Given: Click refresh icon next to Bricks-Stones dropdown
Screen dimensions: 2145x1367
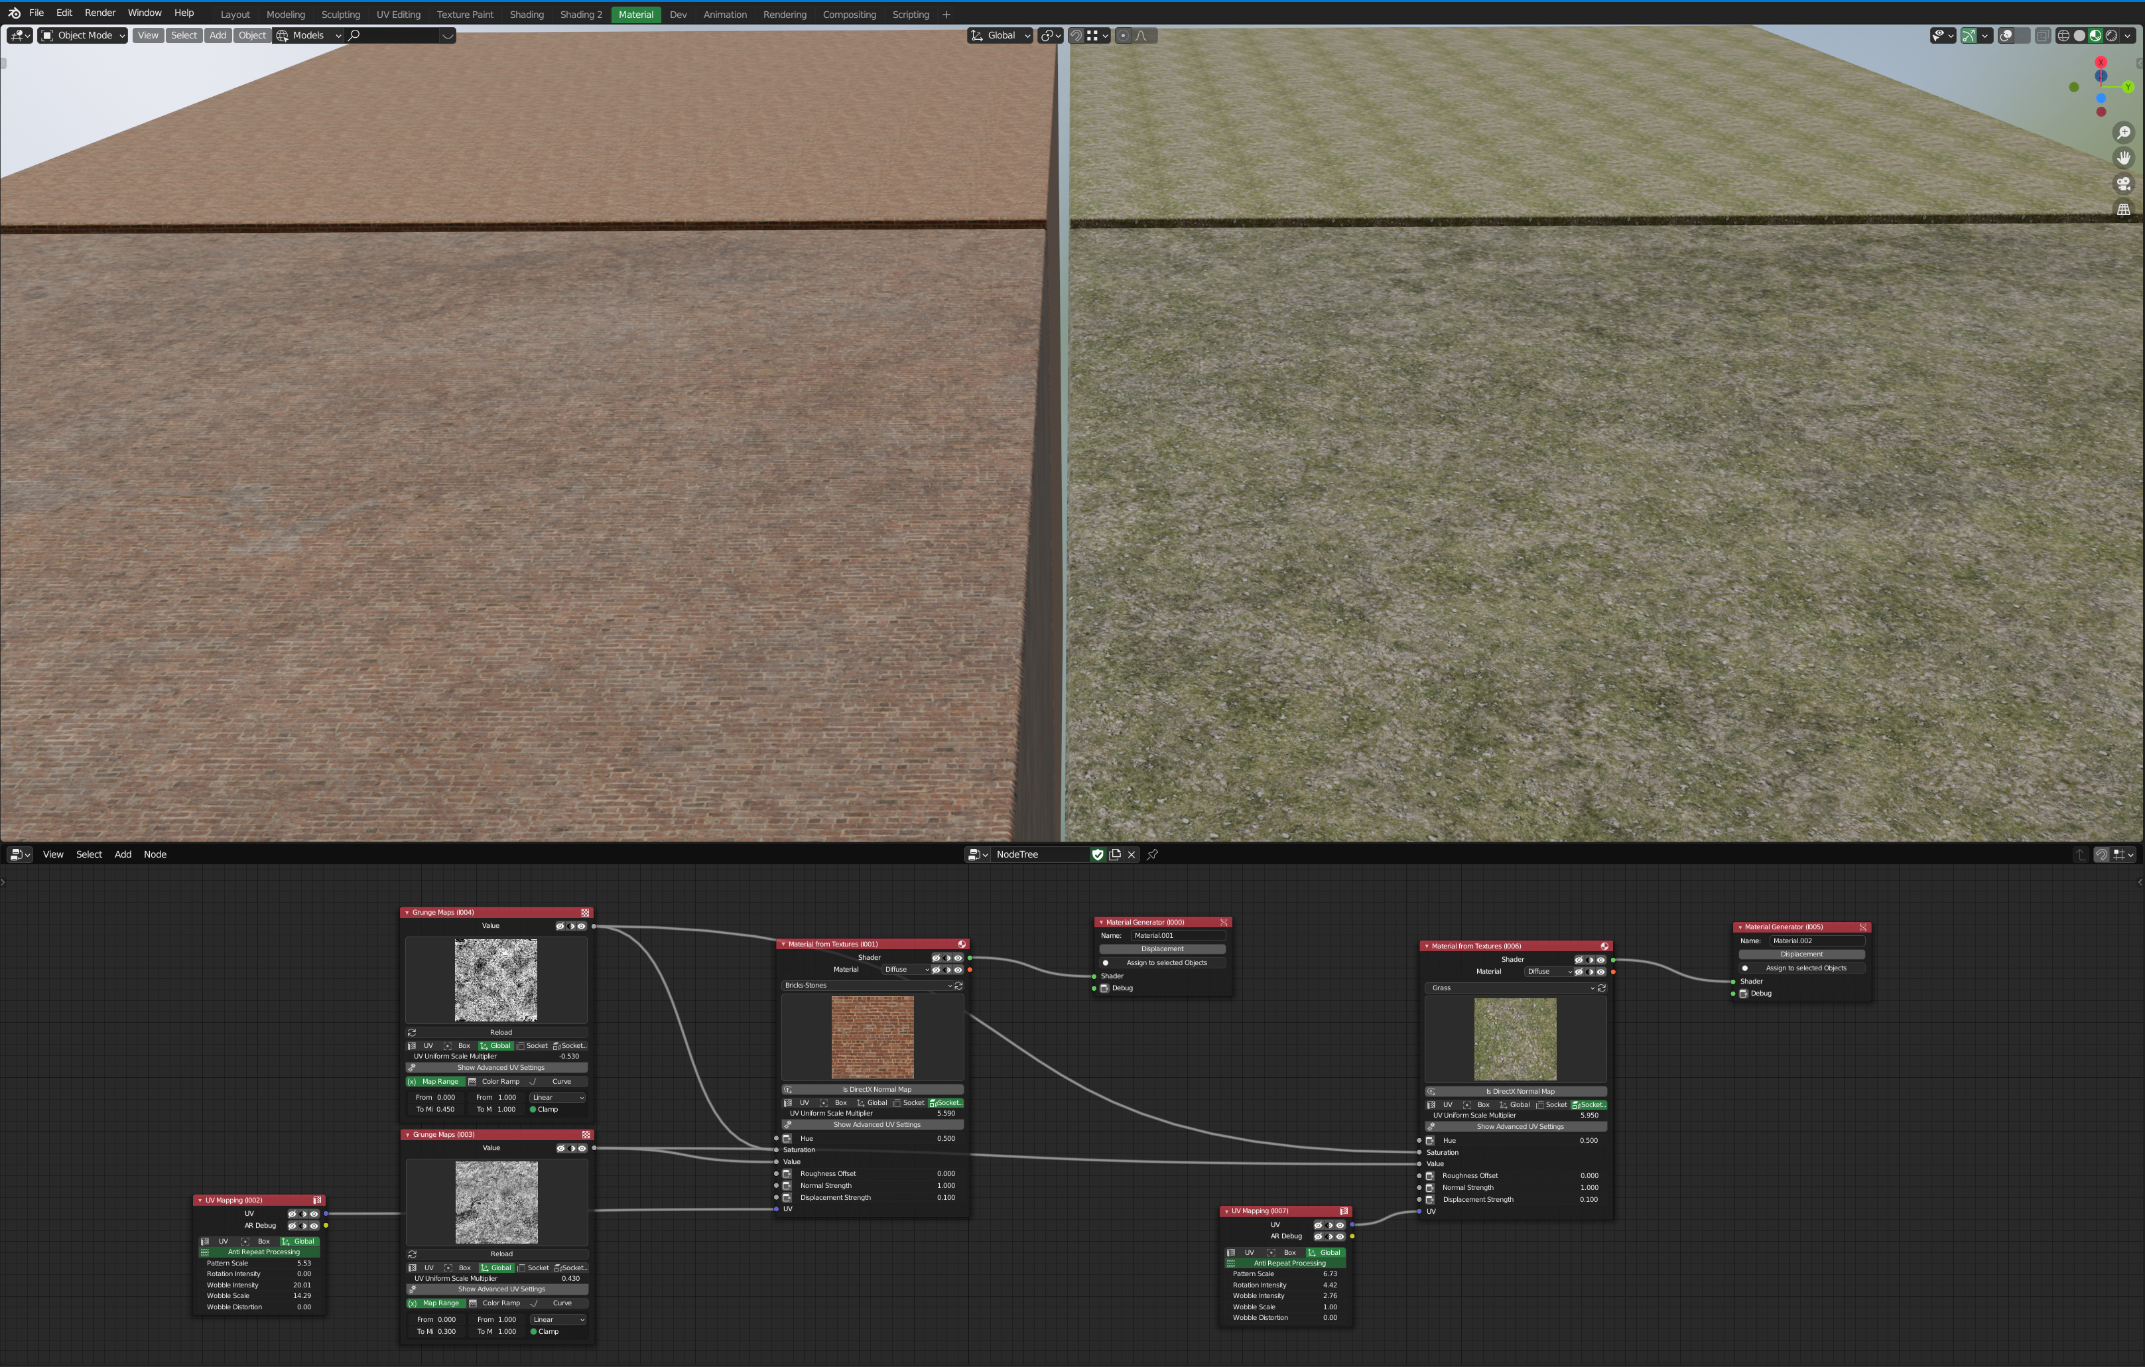Looking at the screenshot, I should pyautogui.click(x=958, y=986).
